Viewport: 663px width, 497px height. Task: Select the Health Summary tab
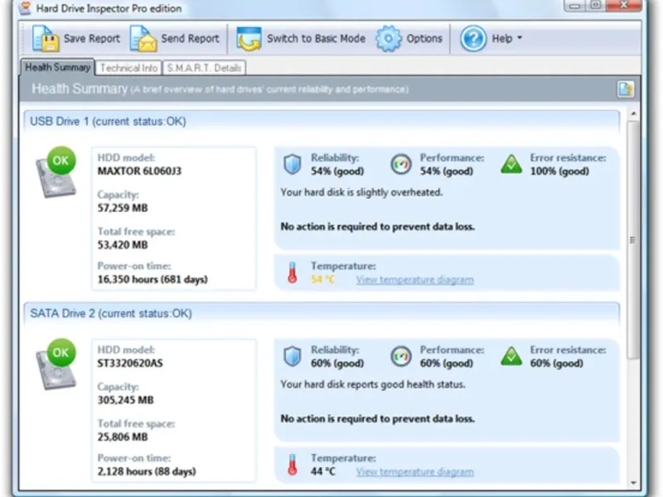point(57,67)
